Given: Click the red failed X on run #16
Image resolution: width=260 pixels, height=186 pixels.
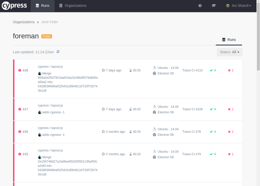Looking at the screenshot, I should click(229, 132).
